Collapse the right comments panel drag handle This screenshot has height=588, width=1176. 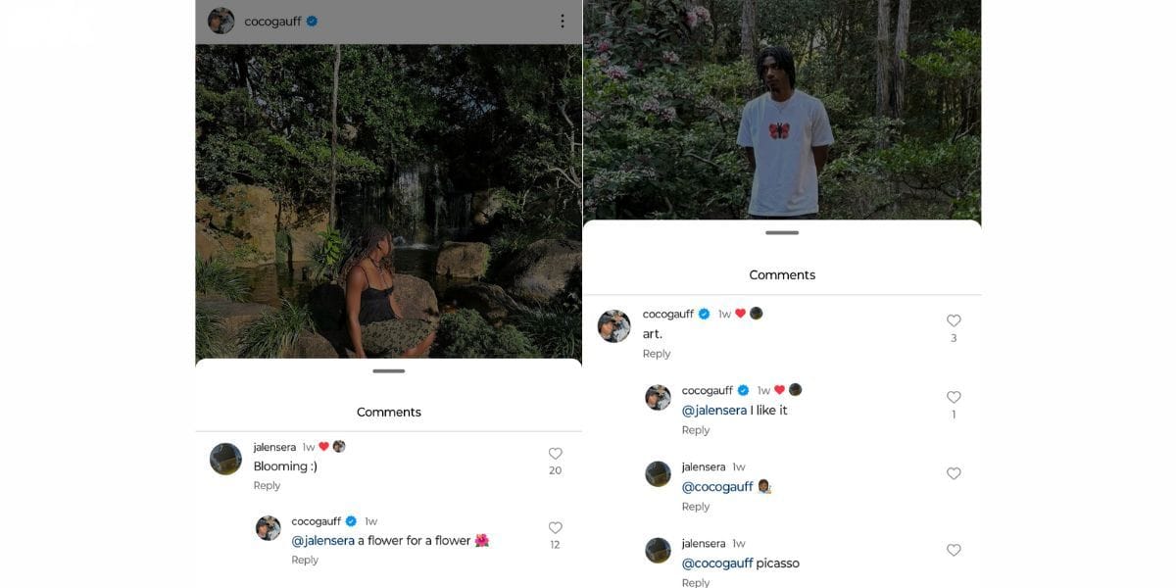tap(782, 233)
